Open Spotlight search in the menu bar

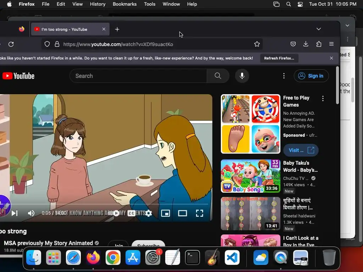[x=289, y=4]
